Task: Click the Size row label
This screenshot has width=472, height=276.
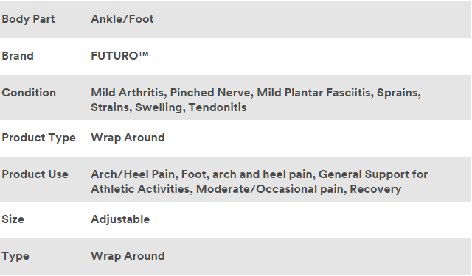Action: pyautogui.click(x=13, y=219)
